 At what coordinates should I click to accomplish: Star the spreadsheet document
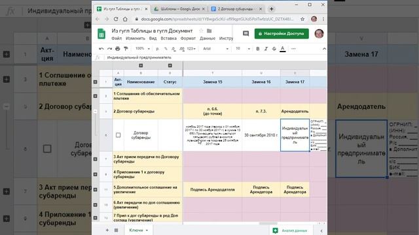pos(201,31)
